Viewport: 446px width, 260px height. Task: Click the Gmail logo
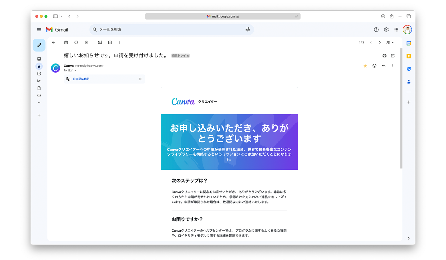[x=57, y=30]
